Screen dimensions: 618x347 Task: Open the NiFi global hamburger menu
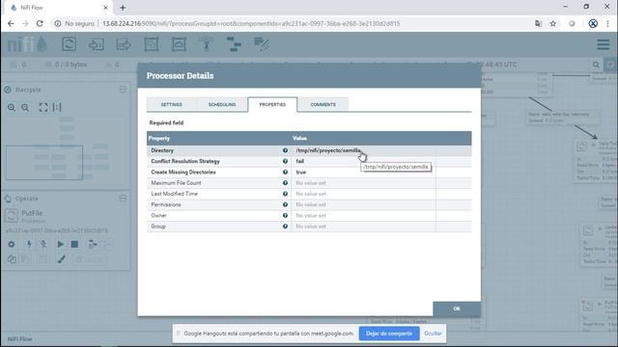click(603, 44)
